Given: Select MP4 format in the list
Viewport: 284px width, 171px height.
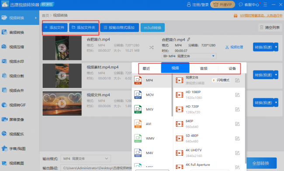Looking at the screenshot, I should (x=152, y=80).
